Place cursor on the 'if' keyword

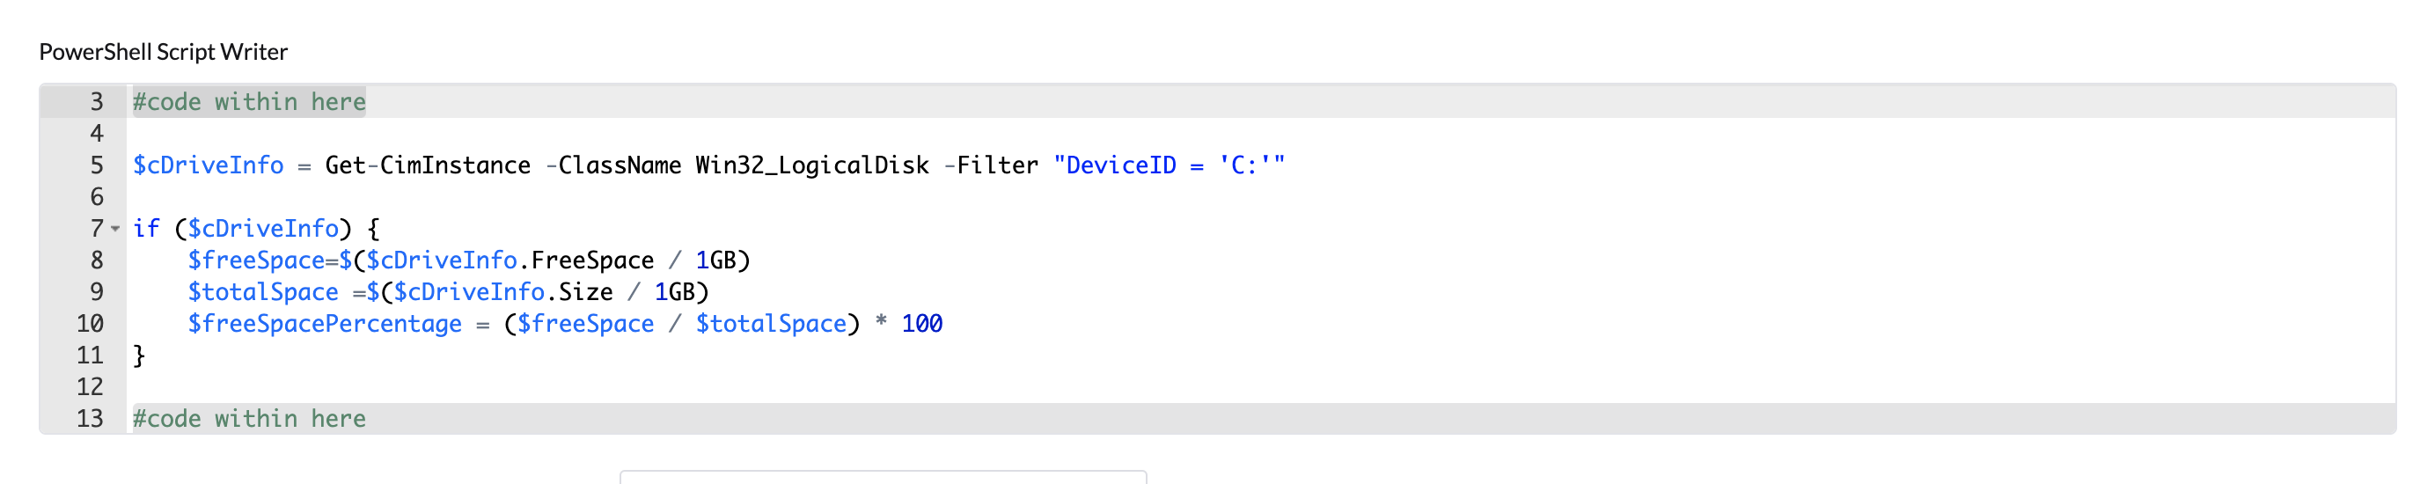[145, 229]
